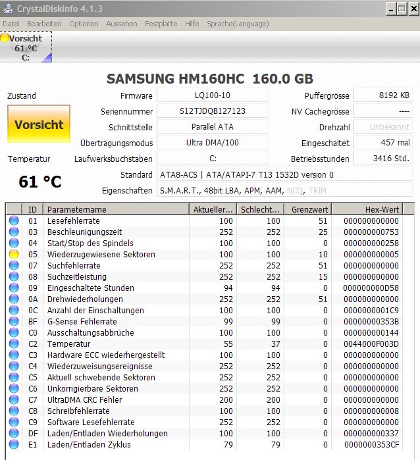
Task: Click the Aktueller... column header
Action: coord(213,209)
